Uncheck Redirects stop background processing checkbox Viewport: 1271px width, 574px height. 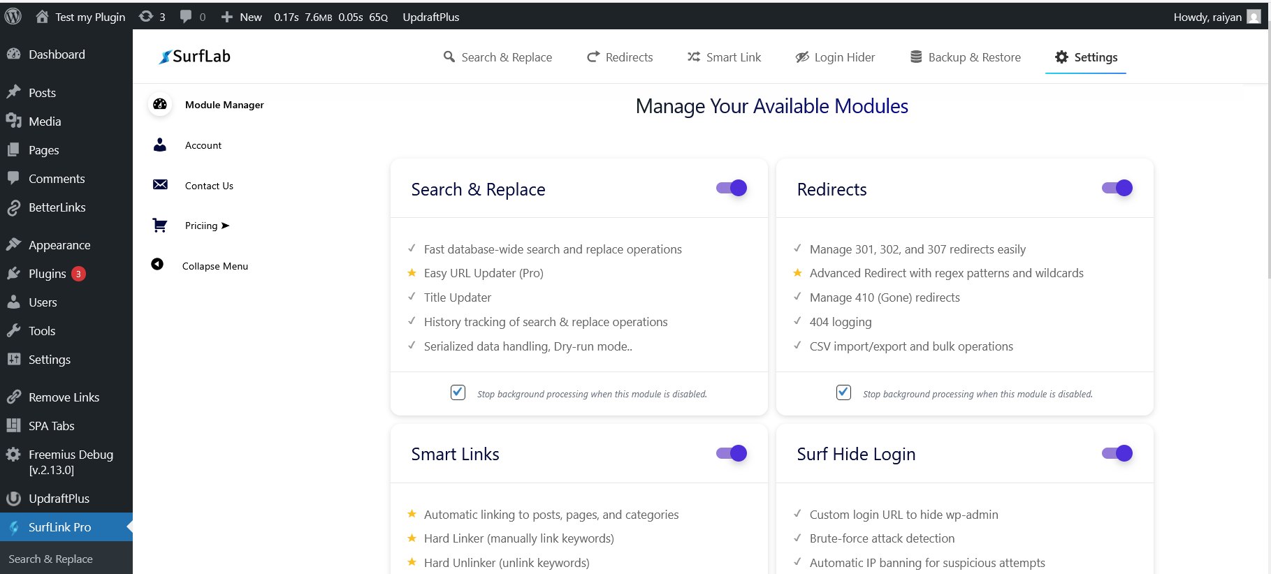click(843, 392)
